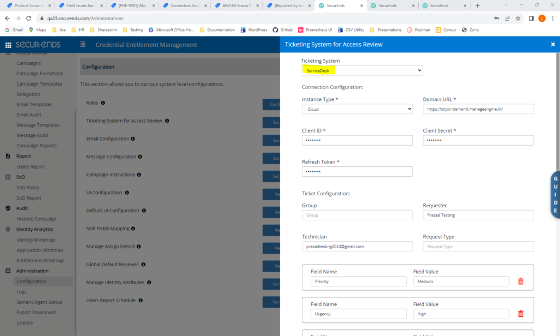Click the address bar URL qa23.securends.com
This screenshot has width=560, height=336.
click(85, 18)
